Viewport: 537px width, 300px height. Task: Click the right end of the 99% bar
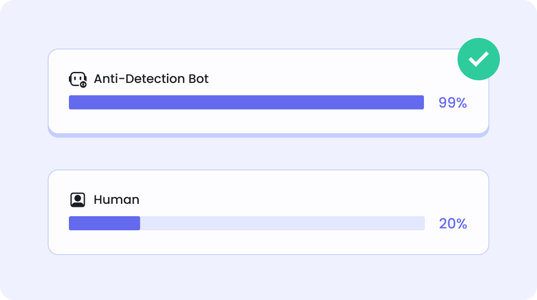point(421,102)
